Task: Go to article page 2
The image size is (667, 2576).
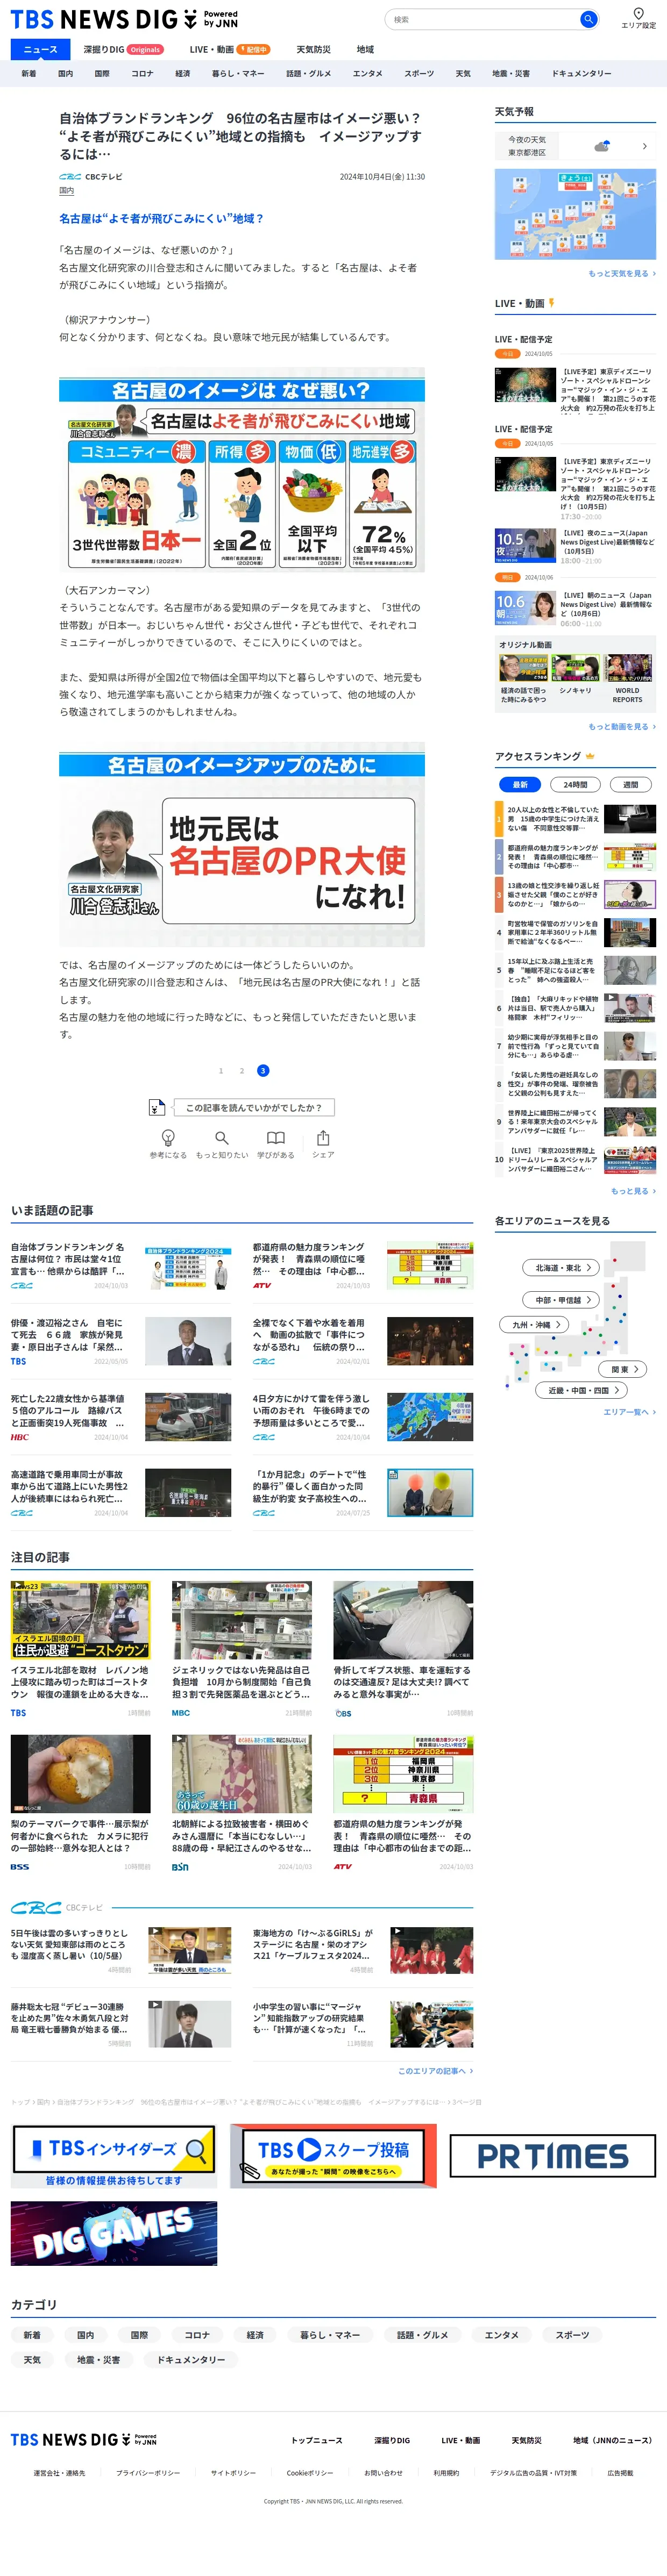Action: pos(242,1071)
